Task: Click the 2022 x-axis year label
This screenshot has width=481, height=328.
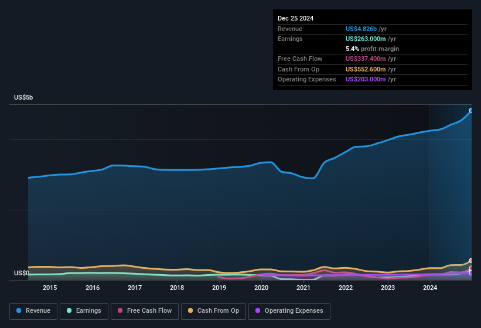Action: click(346, 288)
